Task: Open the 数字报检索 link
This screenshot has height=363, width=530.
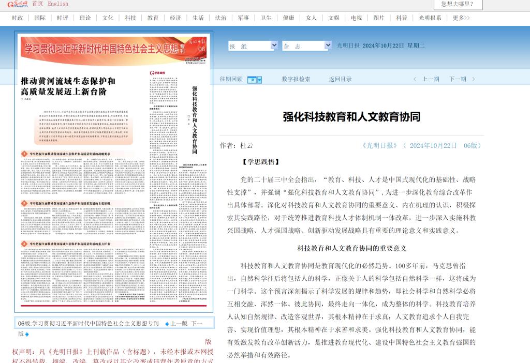Action: click(x=296, y=79)
